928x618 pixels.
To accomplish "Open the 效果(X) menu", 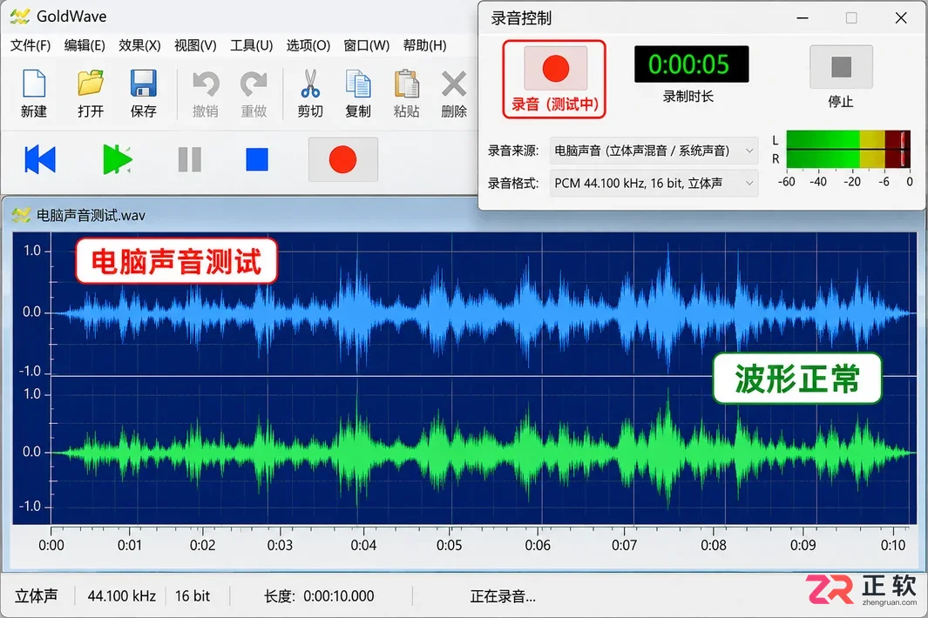I will pyautogui.click(x=139, y=45).
